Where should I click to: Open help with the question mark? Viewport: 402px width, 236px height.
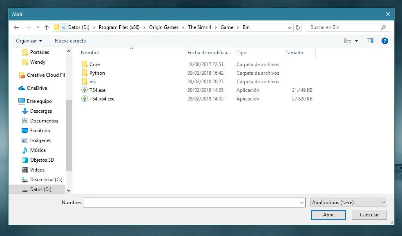point(384,41)
